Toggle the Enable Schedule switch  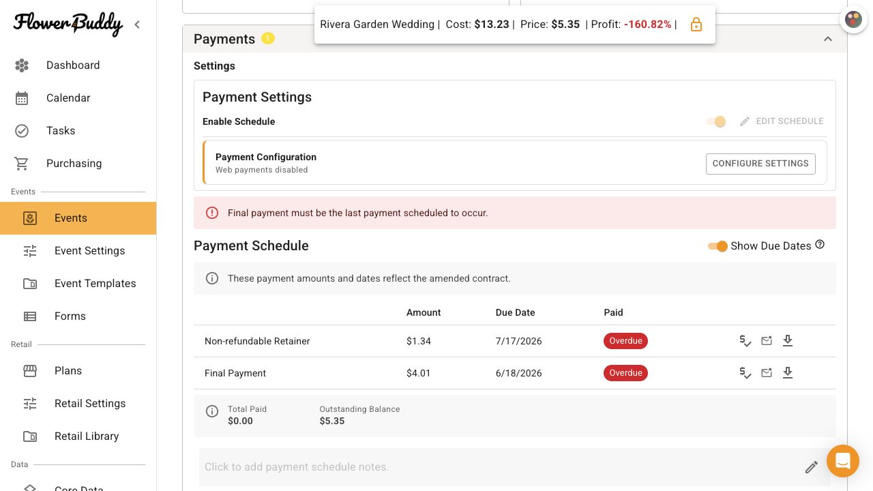tap(716, 121)
